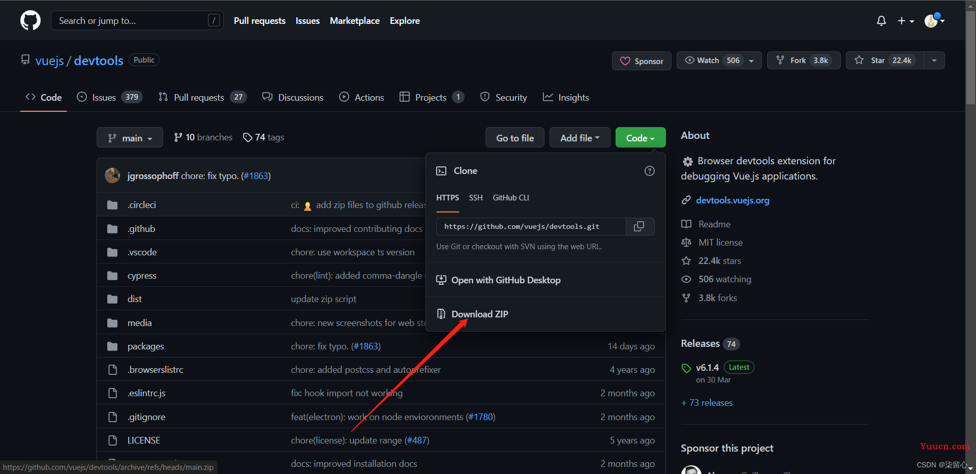Screen dimensions: 976x474
Task: Click the MIT license scale icon
Action: coord(686,243)
